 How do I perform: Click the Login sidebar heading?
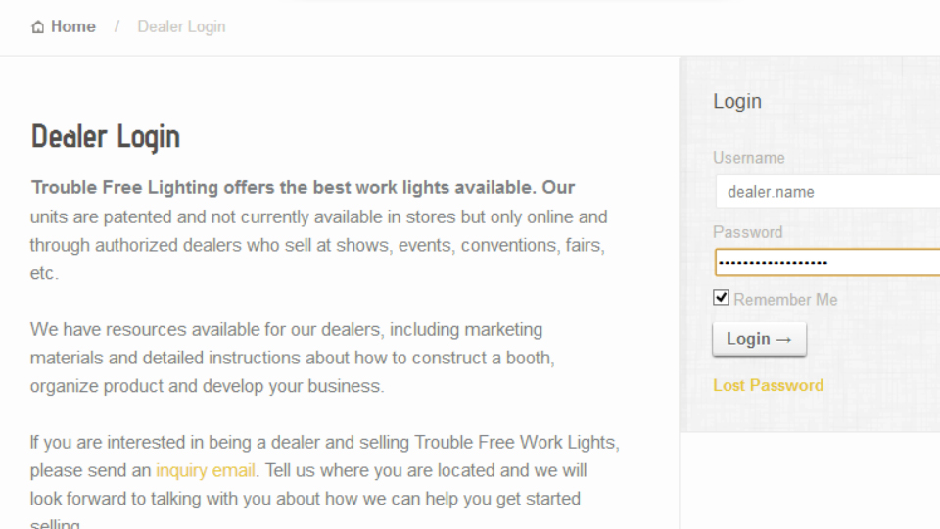coord(737,101)
